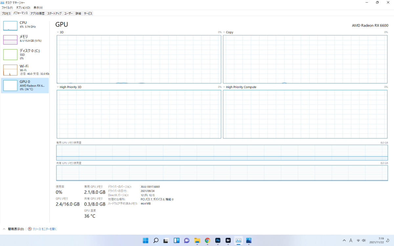This screenshot has height=246, width=394.
Task: Click the Task Manager taskbar icon
Action: click(x=238, y=240)
